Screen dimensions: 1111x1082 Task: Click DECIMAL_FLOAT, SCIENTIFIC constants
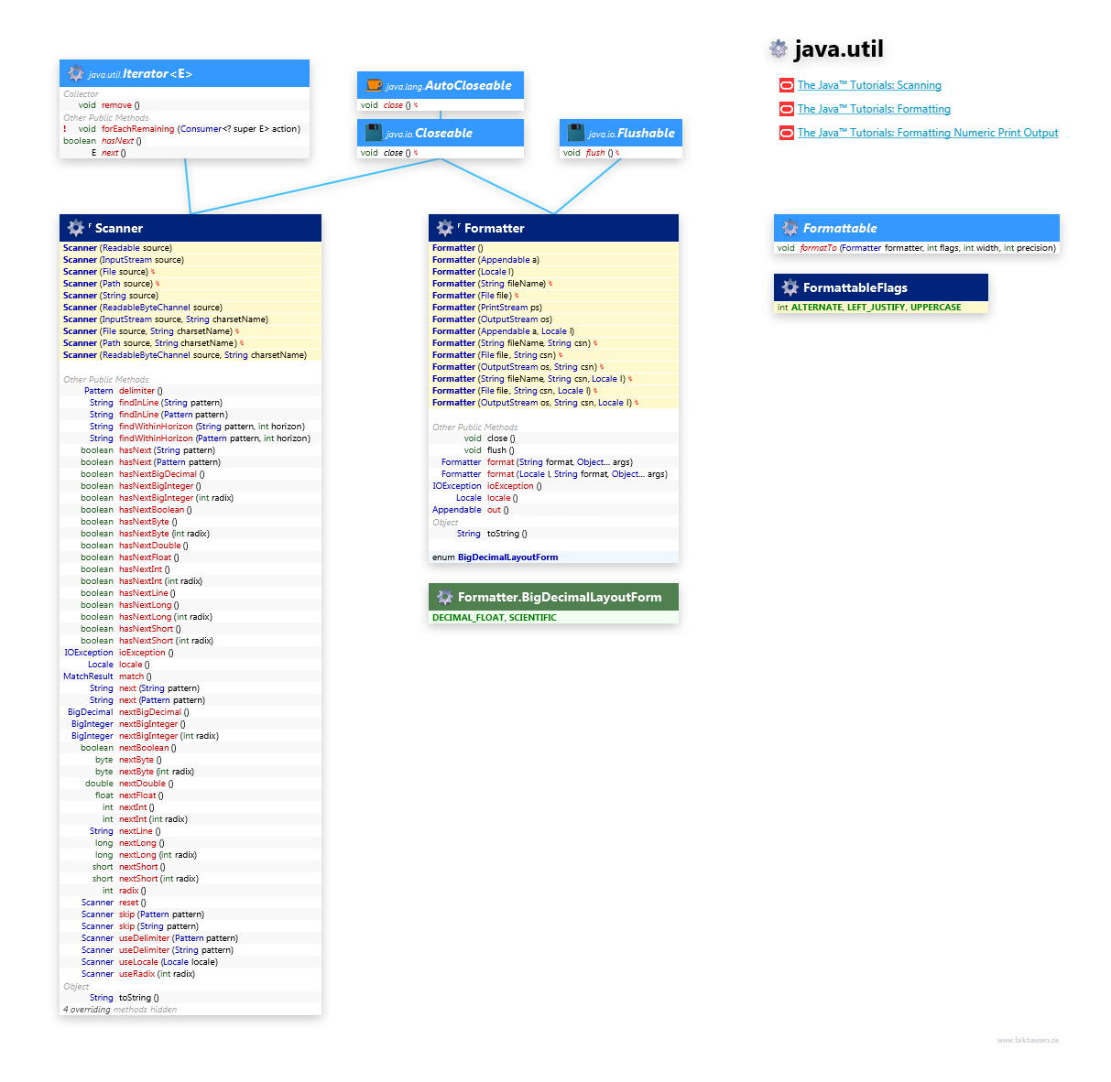(x=495, y=618)
